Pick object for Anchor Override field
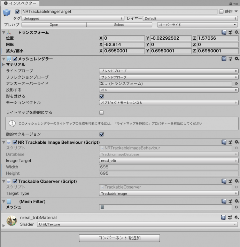240x247 pixels. tap(236, 83)
